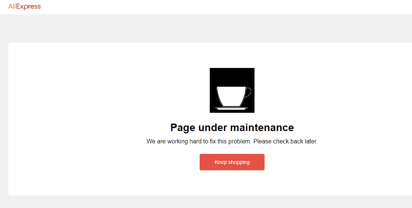Click the 'Page under maintenance' heading

click(232, 128)
